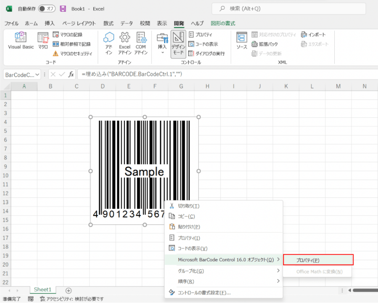Switch to the 挿入 ribbon tab

point(50,23)
